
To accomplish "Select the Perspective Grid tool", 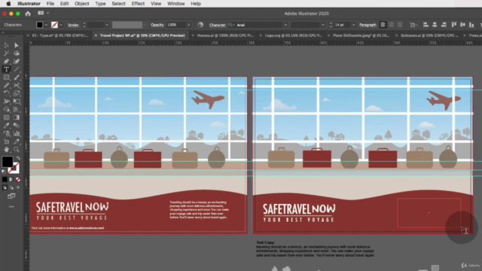I will click(x=17, y=109).
